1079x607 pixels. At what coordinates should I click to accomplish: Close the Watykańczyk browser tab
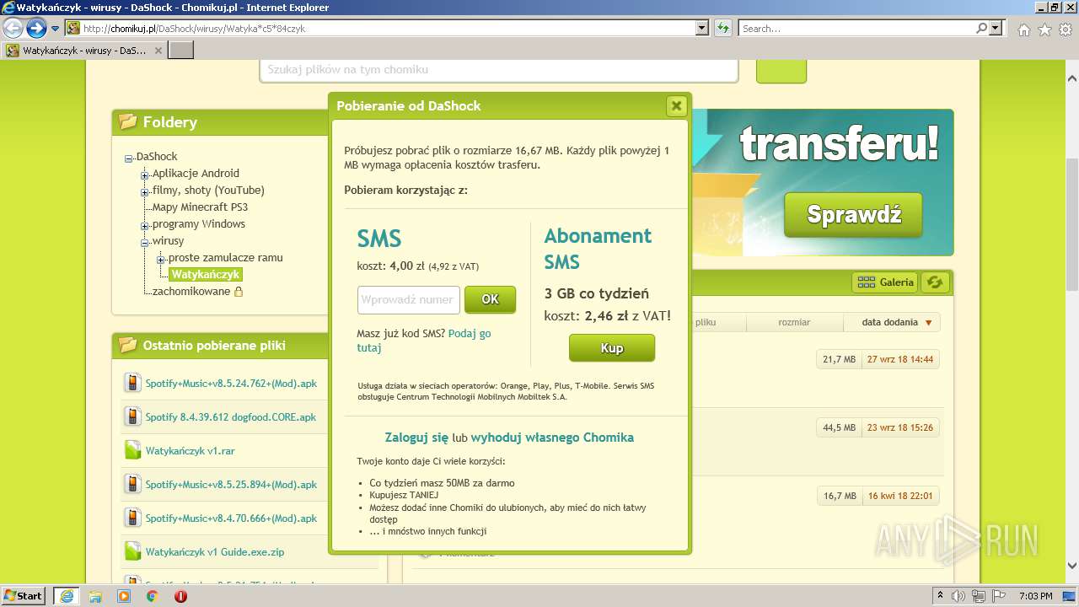click(158, 51)
